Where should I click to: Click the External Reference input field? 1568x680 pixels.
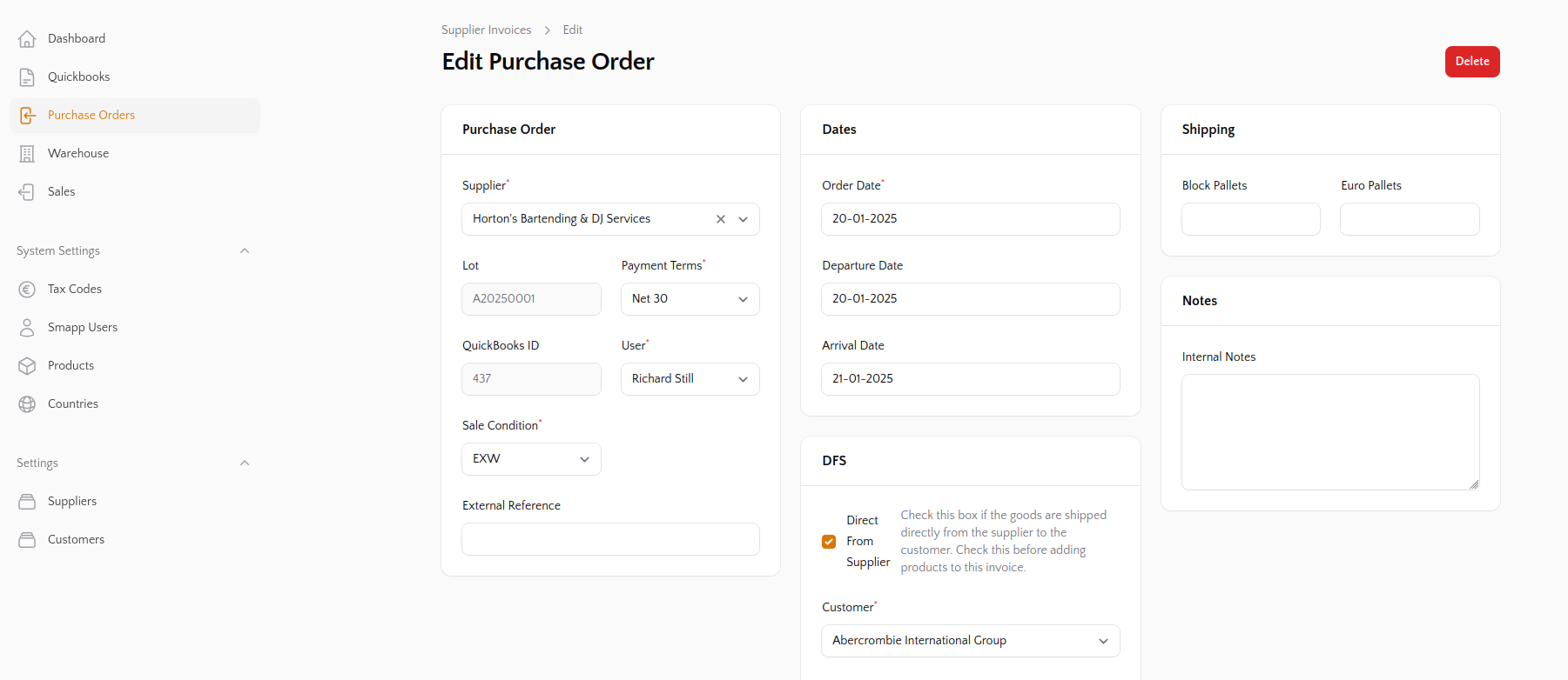point(610,539)
